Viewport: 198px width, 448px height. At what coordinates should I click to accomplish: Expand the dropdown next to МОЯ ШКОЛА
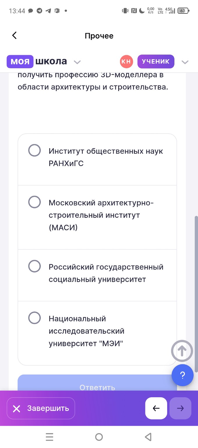click(x=77, y=62)
